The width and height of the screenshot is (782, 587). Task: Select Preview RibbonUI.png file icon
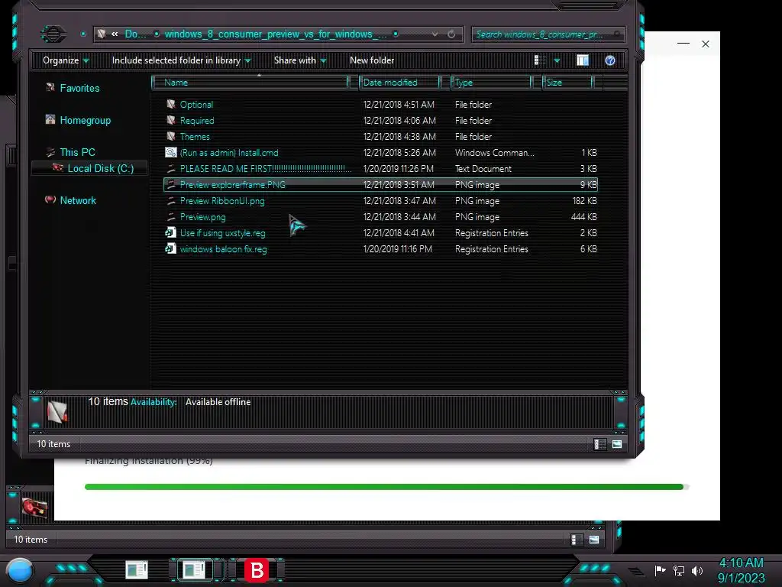point(171,201)
